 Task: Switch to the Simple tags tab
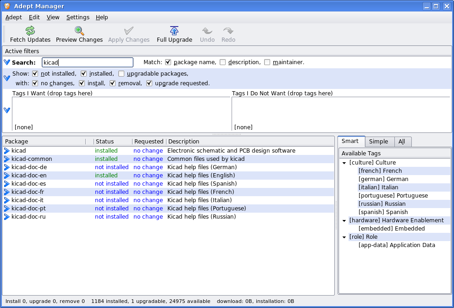point(378,142)
